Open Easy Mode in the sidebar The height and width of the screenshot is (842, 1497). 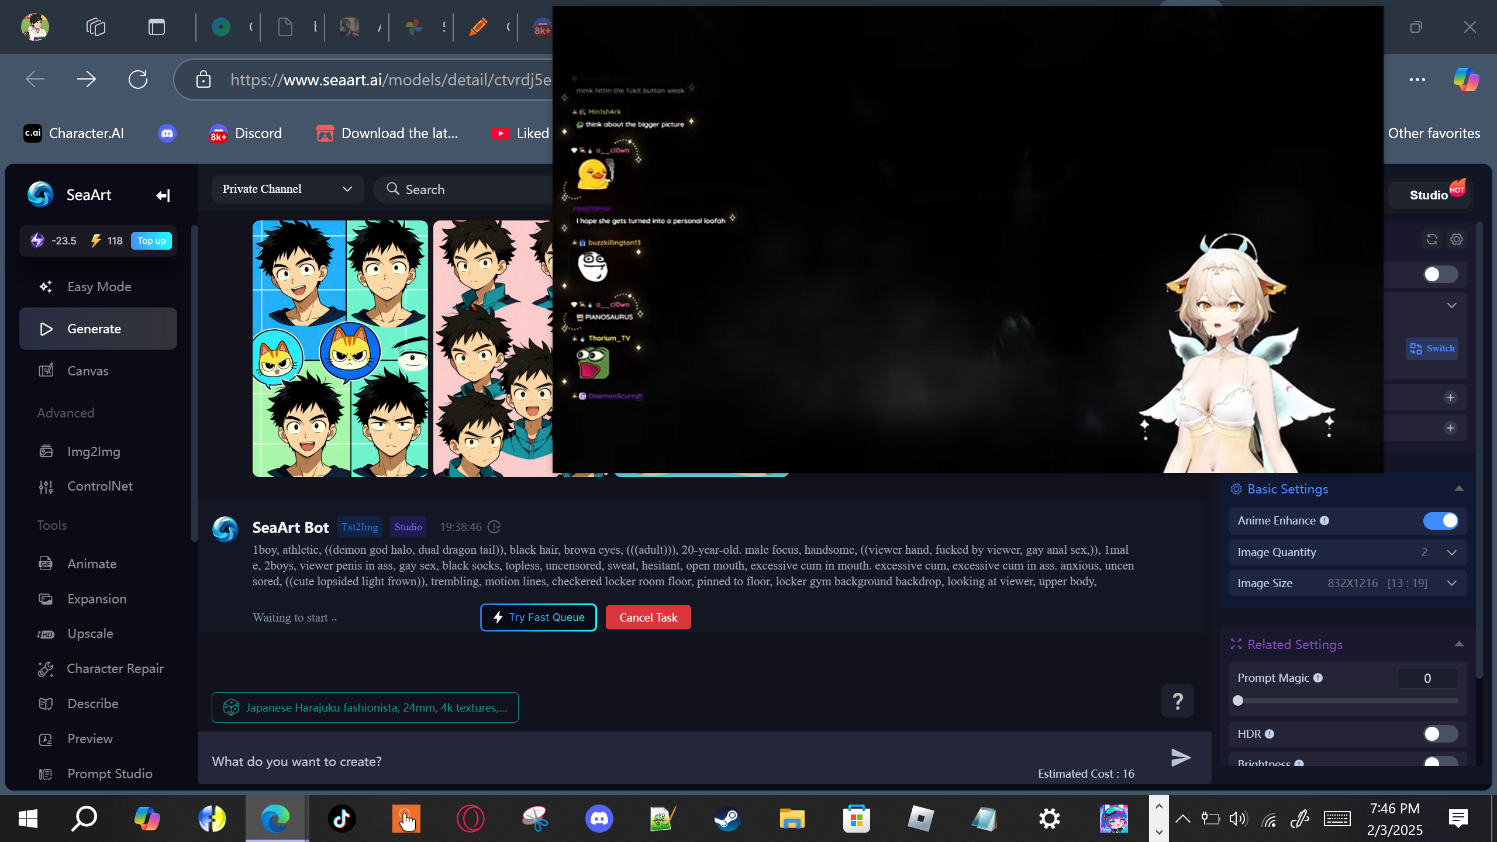(x=98, y=287)
